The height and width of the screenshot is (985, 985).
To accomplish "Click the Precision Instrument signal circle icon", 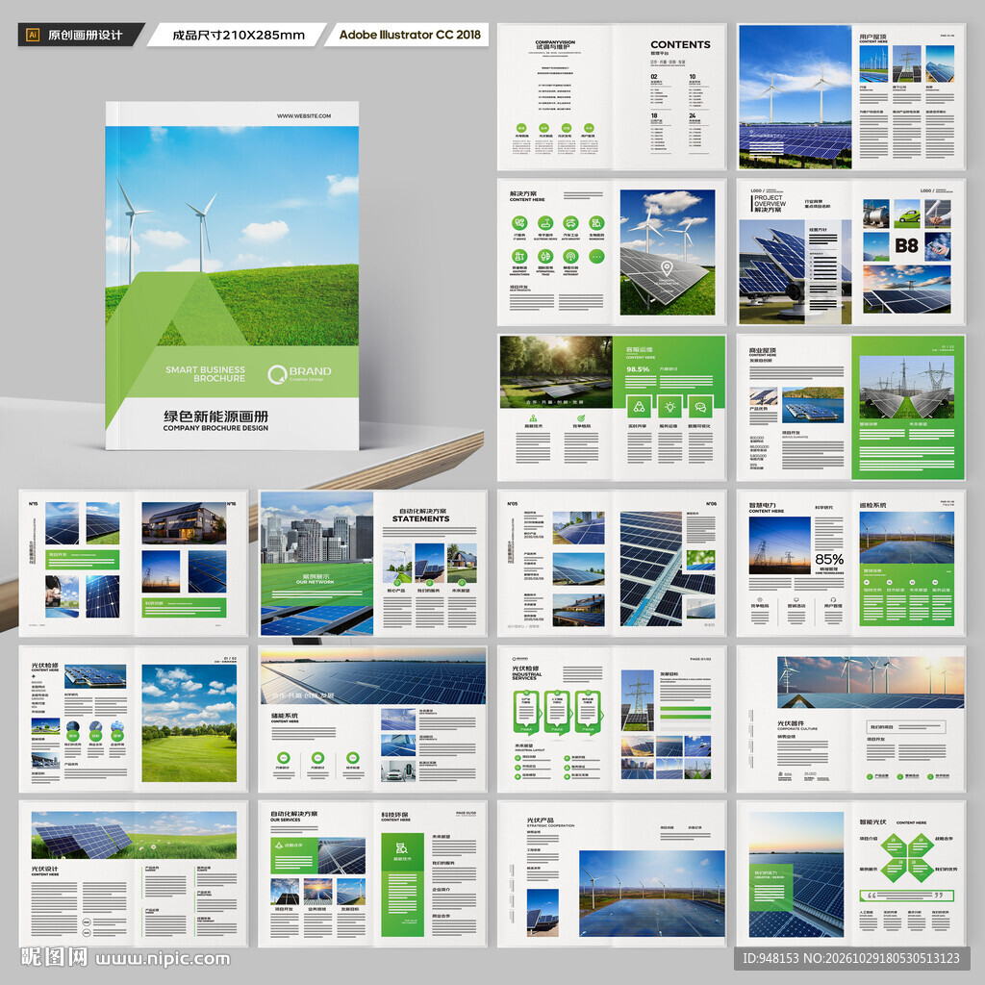I will click(570, 256).
